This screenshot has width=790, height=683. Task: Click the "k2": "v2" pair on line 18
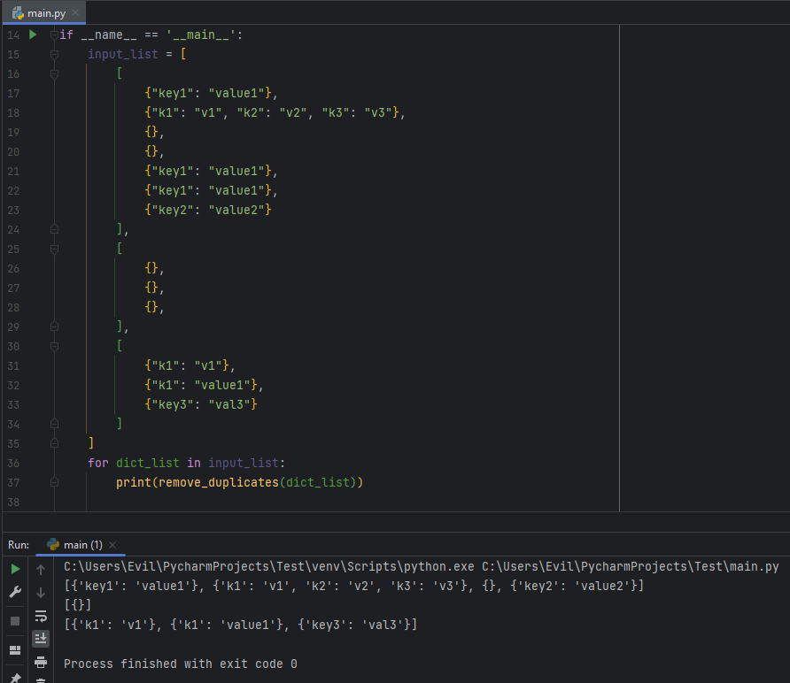tap(272, 112)
